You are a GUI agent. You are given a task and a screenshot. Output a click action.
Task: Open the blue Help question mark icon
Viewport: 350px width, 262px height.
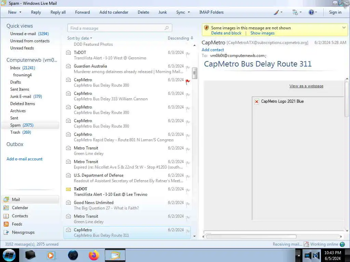point(311,12)
